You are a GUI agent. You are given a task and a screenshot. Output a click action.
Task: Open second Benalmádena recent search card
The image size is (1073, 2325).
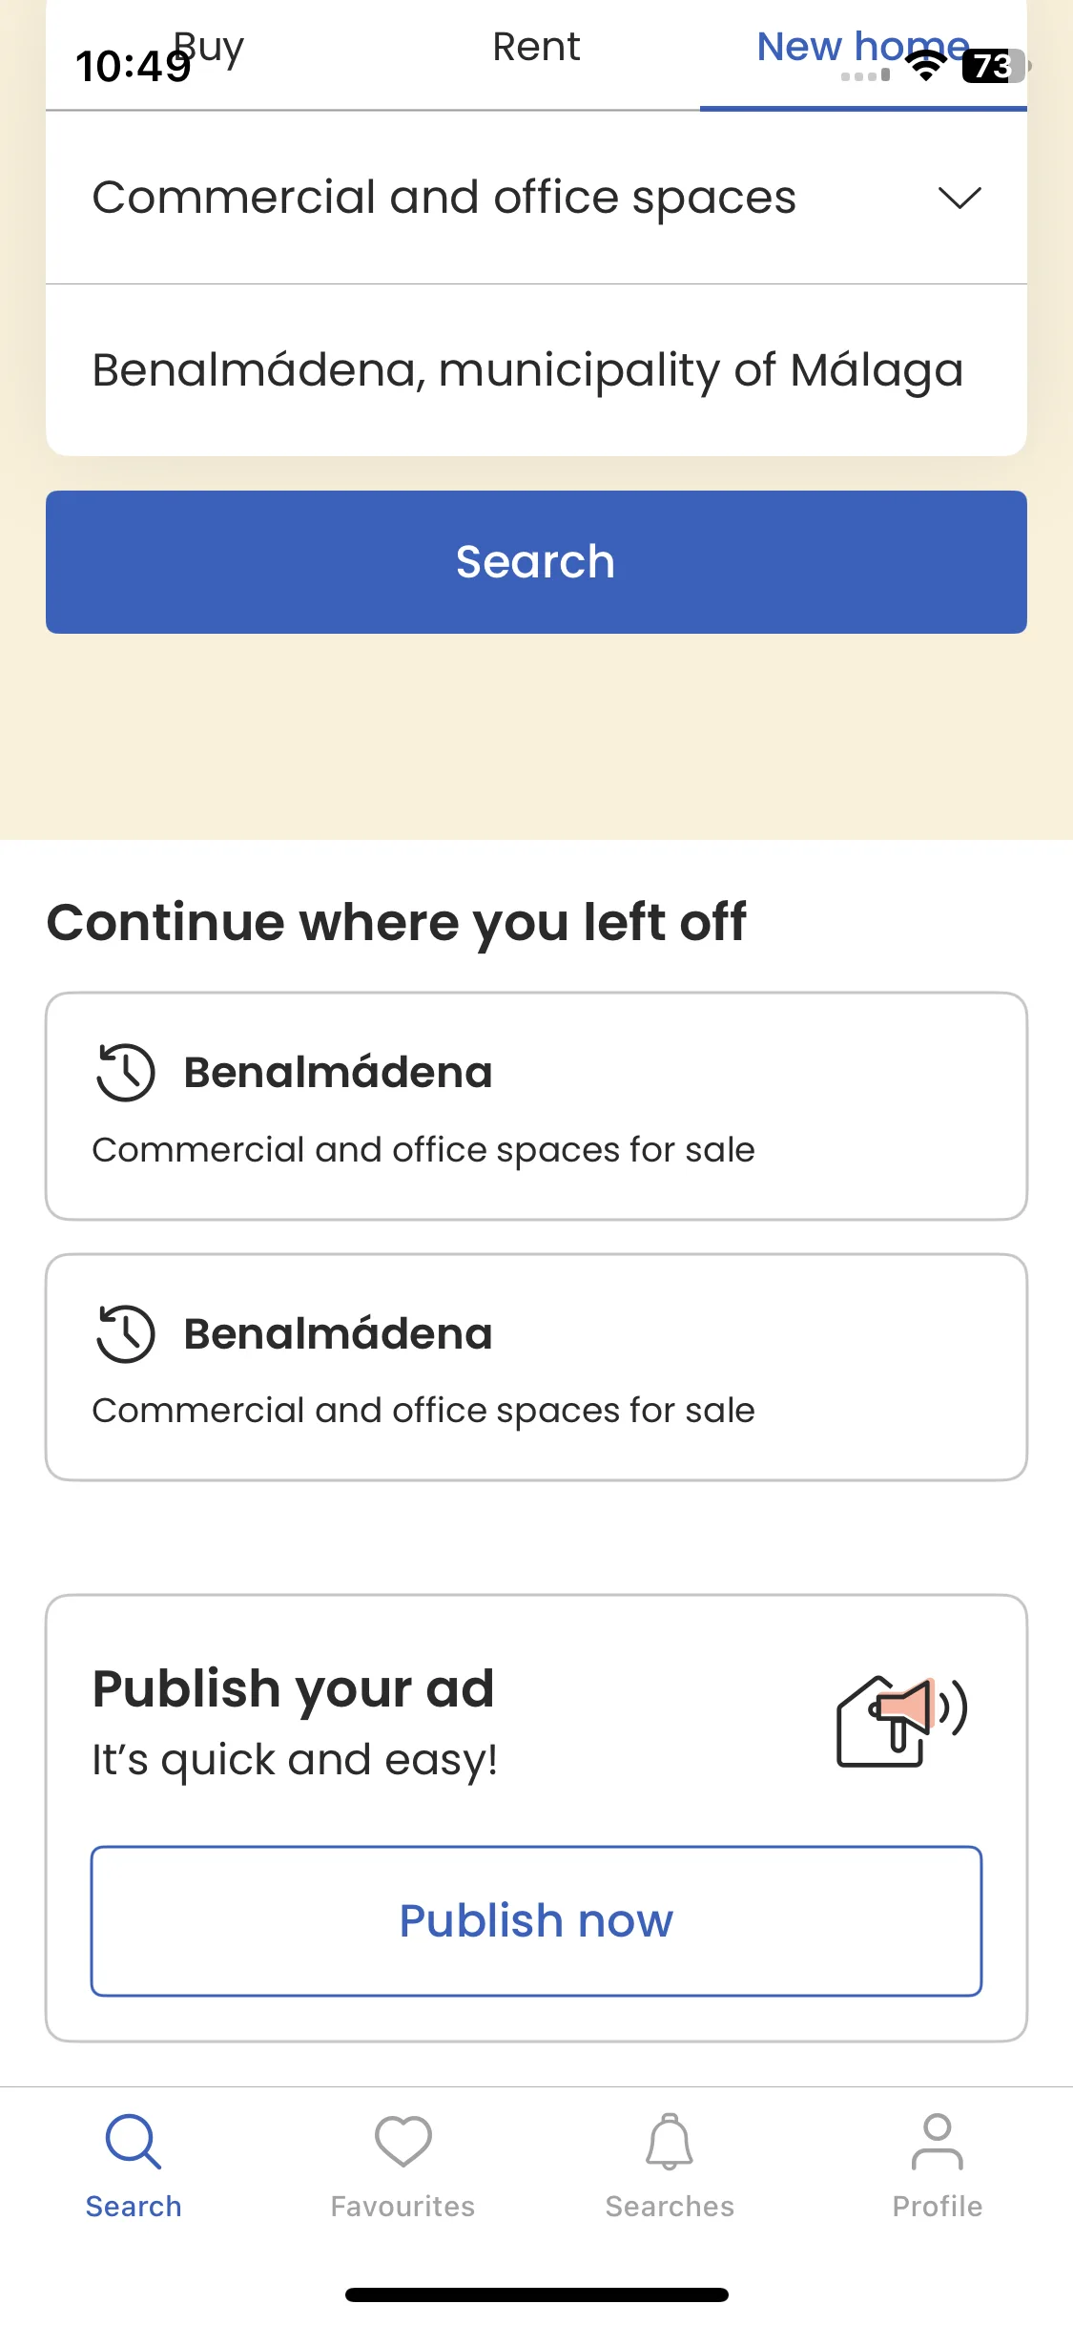click(536, 1368)
